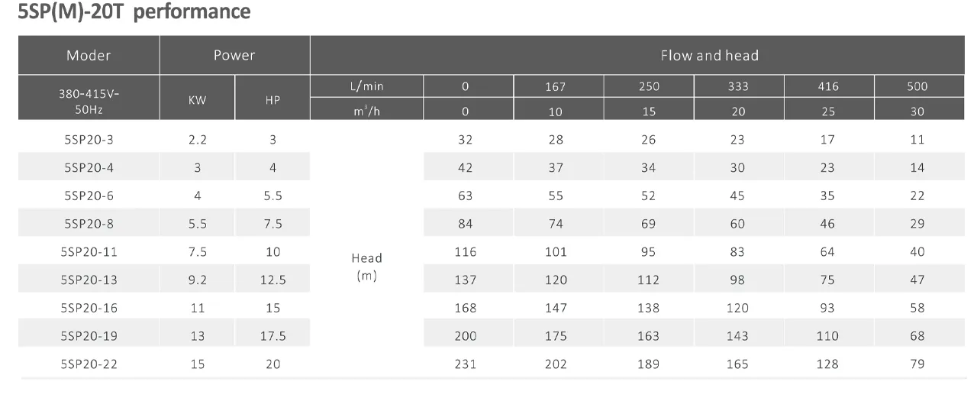Viewport: 977px width, 414px height.
Task: Click the 5SP20-22 model name
Action: click(89, 364)
